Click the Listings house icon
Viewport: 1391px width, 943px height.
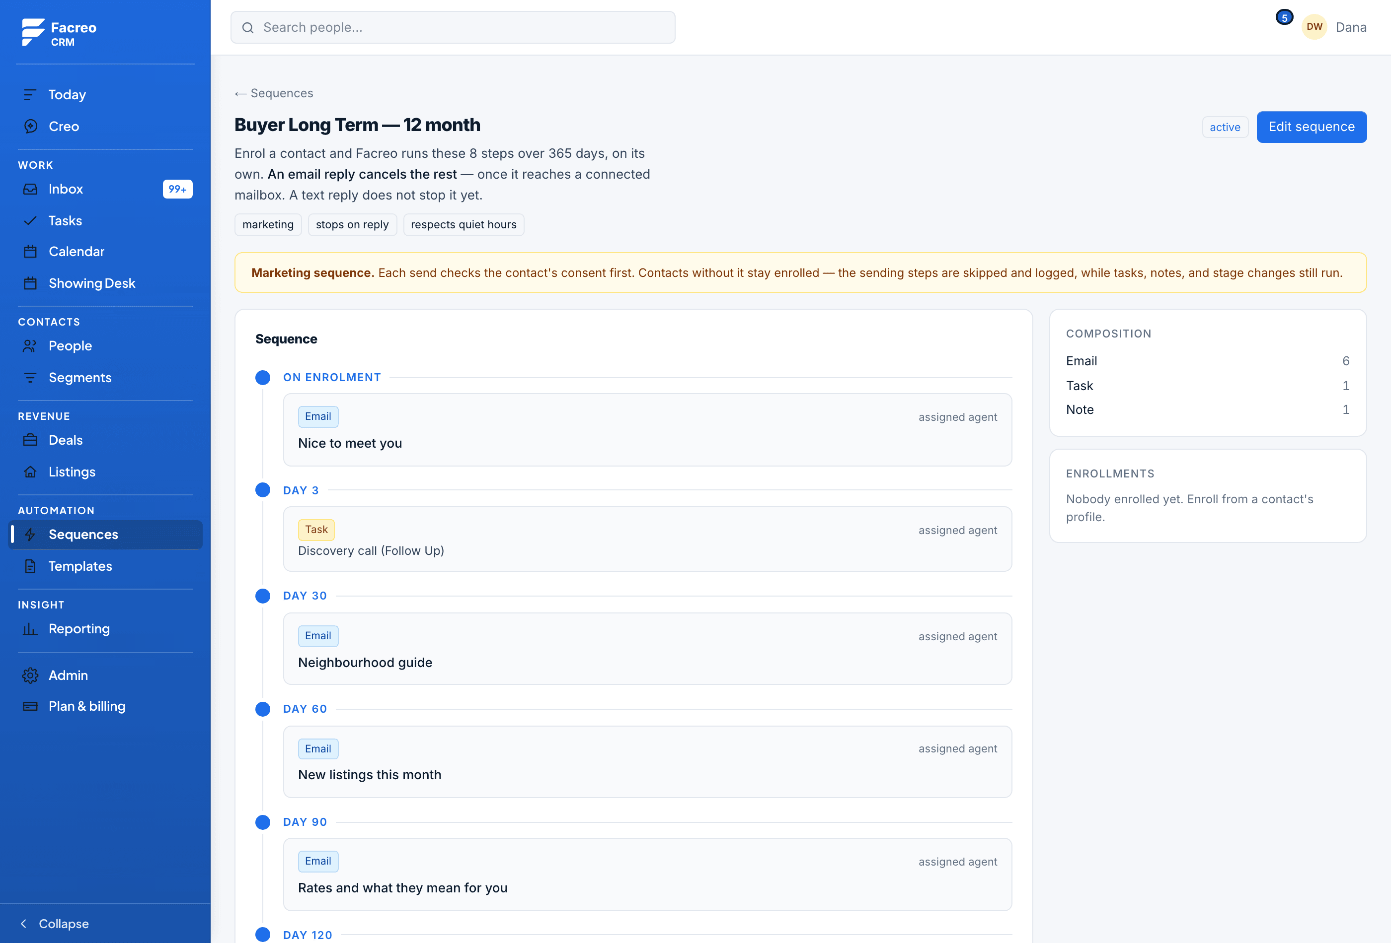click(30, 472)
